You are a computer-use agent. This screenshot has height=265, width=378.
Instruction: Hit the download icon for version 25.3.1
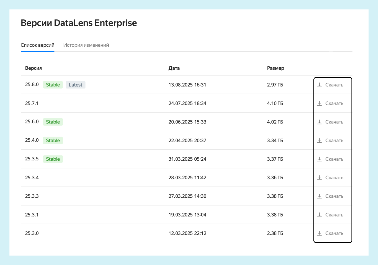point(319,215)
